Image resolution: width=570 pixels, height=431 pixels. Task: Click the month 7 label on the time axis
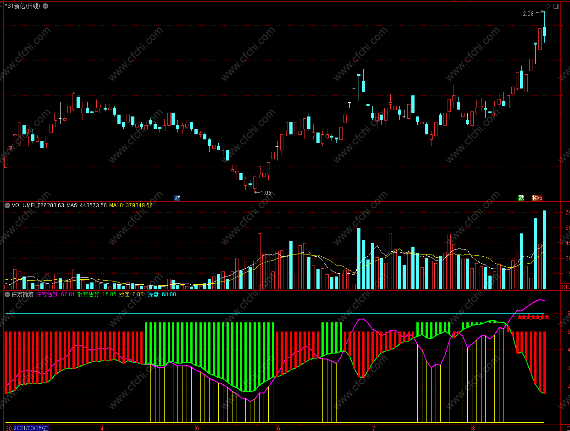coord(374,428)
